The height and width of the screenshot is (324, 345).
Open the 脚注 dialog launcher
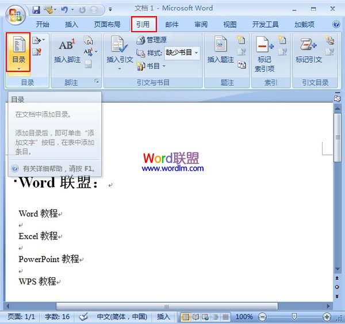97,81
